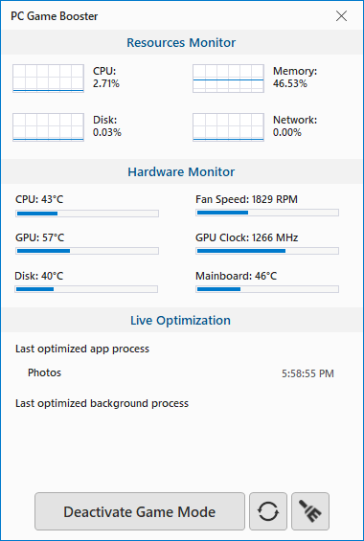Image resolution: width=364 pixels, height=541 pixels.
Task: Click the Photos process entry
Action: tap(44, 372)
